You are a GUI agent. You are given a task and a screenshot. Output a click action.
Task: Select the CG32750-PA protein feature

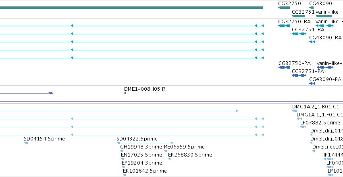click(x=284, y=67)
